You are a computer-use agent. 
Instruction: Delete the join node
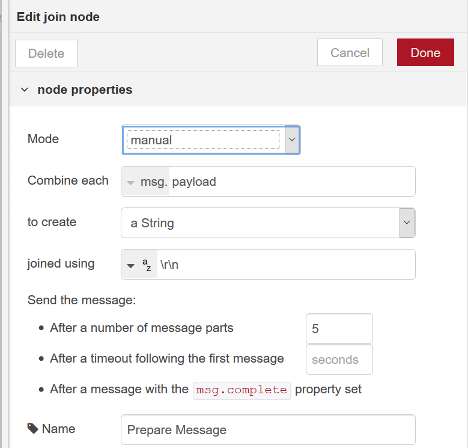[46, 54]
